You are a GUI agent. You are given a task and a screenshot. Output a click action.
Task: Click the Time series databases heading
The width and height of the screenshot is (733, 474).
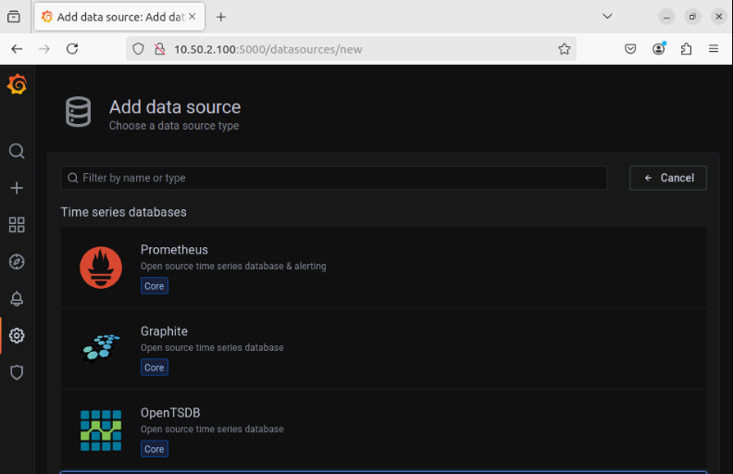coord(123,212)
